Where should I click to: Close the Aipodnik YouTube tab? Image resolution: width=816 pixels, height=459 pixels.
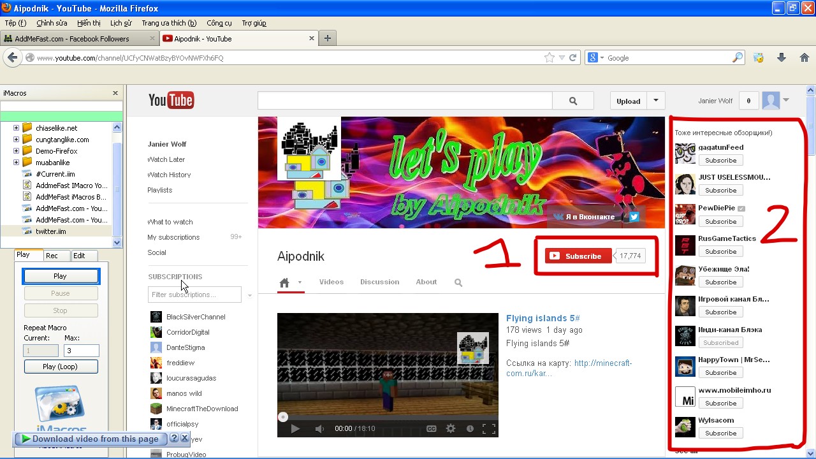point(312,38)
